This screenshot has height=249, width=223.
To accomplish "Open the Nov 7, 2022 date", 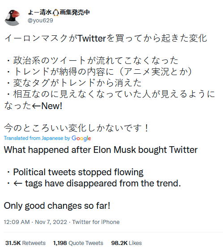I will tap(51, 222).
